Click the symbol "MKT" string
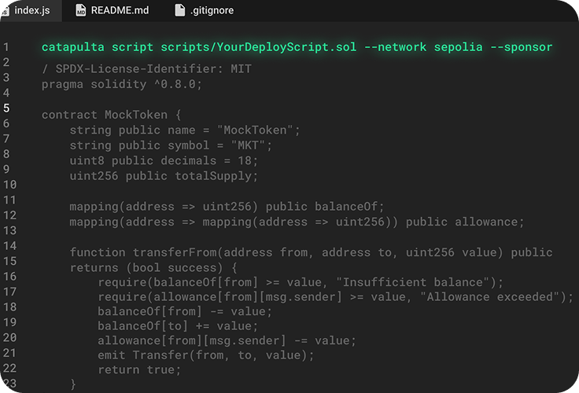 click(248, 145)
